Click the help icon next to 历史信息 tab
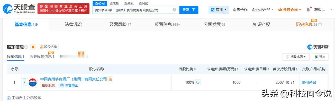Image resolution: width=335 pixels, height=101 pixels. point(320,25)
